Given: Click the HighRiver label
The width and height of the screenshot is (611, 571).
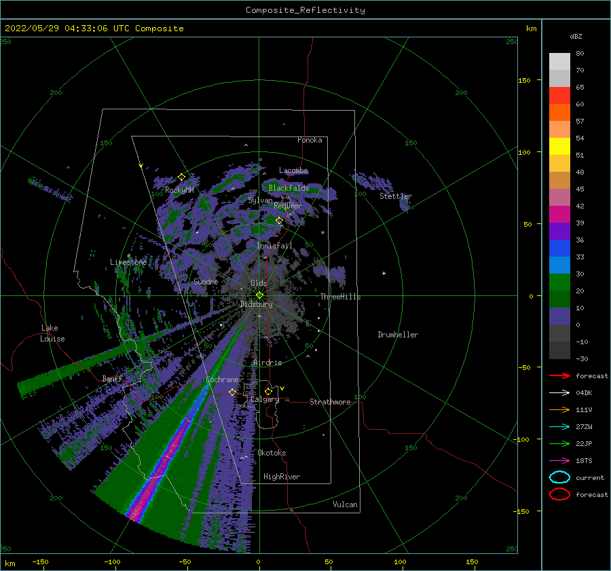Looking at the screenshot, I should [x=282, y=477].
